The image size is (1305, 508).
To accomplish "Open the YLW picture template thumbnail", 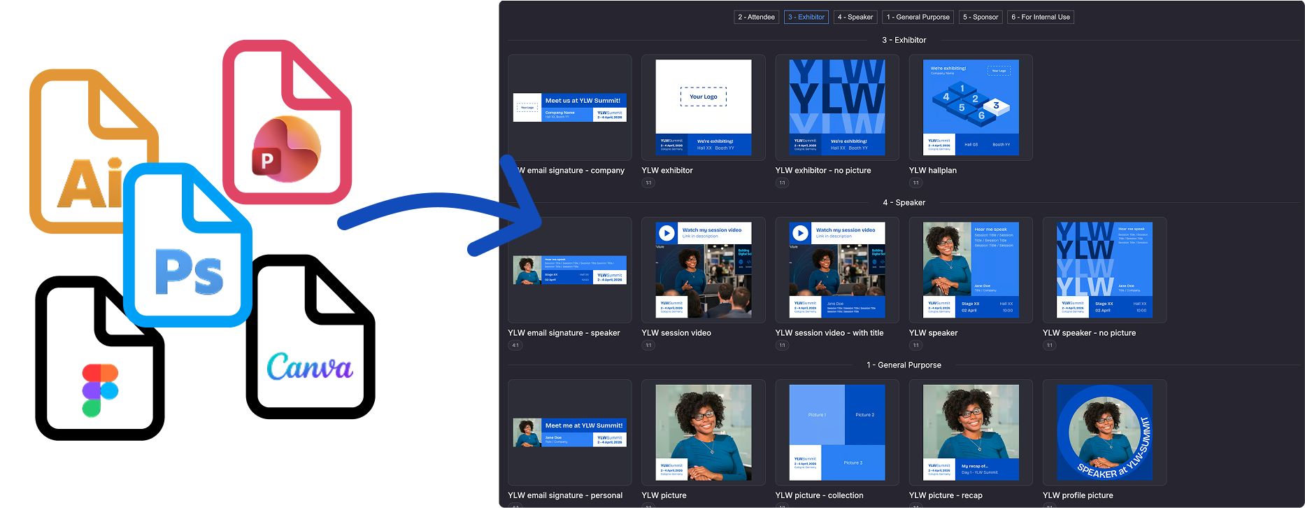I will tap(704, 432).
